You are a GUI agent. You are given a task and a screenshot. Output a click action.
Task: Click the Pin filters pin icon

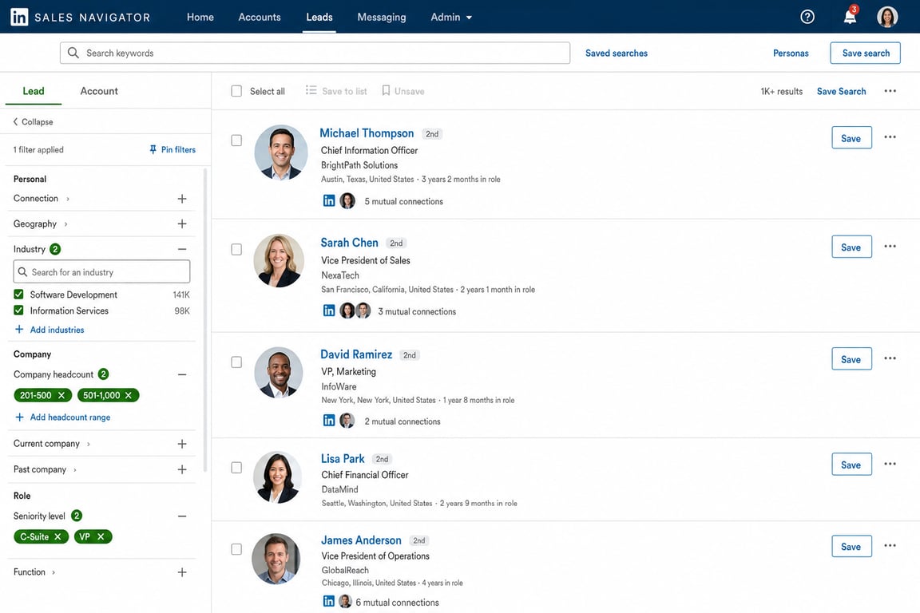pos(153,149)
